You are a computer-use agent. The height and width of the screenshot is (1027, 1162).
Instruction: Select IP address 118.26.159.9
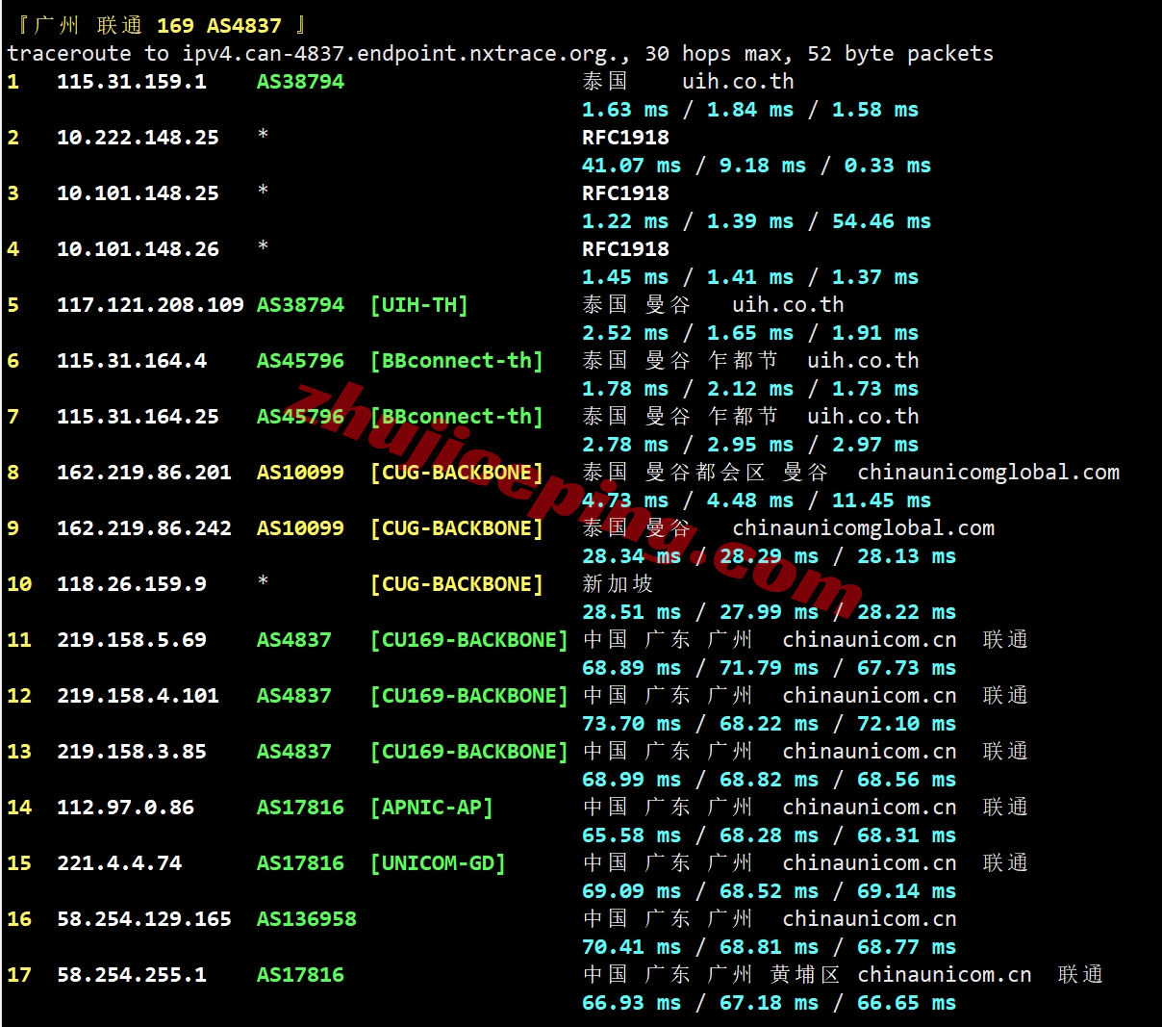(x=132, y=583)
